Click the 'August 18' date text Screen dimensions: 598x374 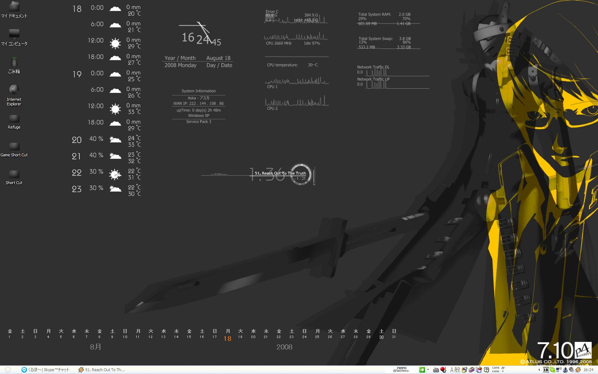[218, 58]
